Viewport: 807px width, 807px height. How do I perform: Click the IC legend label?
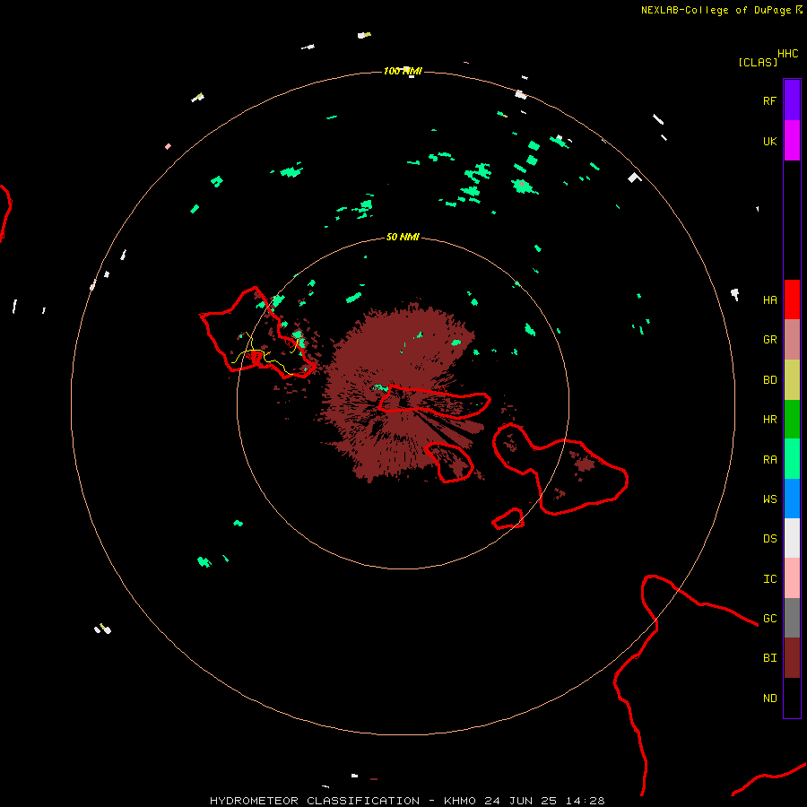coord(769,578)
